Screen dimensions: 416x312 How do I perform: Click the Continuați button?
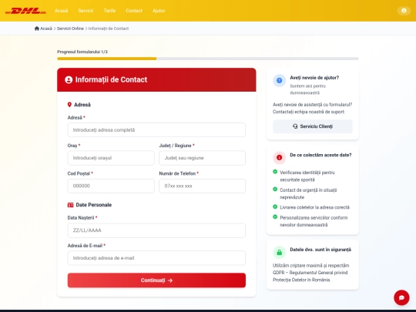[x=156, y=280]
